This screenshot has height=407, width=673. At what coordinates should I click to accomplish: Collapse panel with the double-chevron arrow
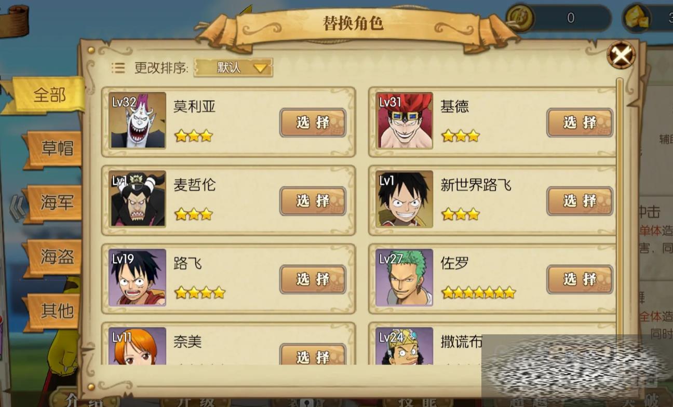click(x=17, y=208)
